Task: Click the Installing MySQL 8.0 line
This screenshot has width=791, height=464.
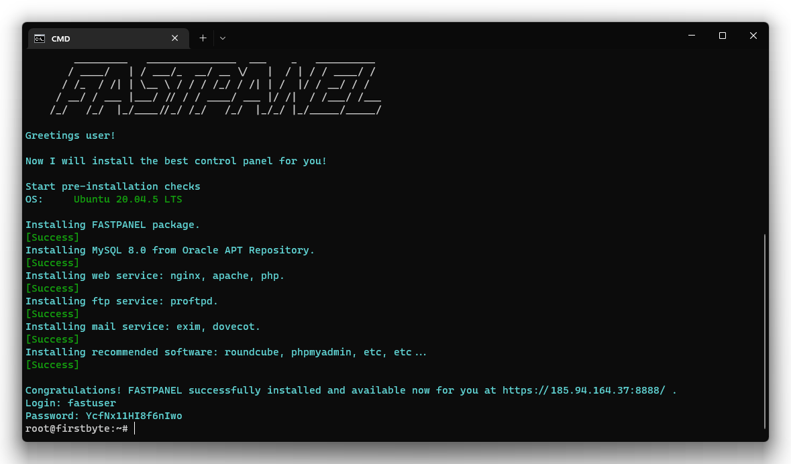Action: [x=170, y=250]
